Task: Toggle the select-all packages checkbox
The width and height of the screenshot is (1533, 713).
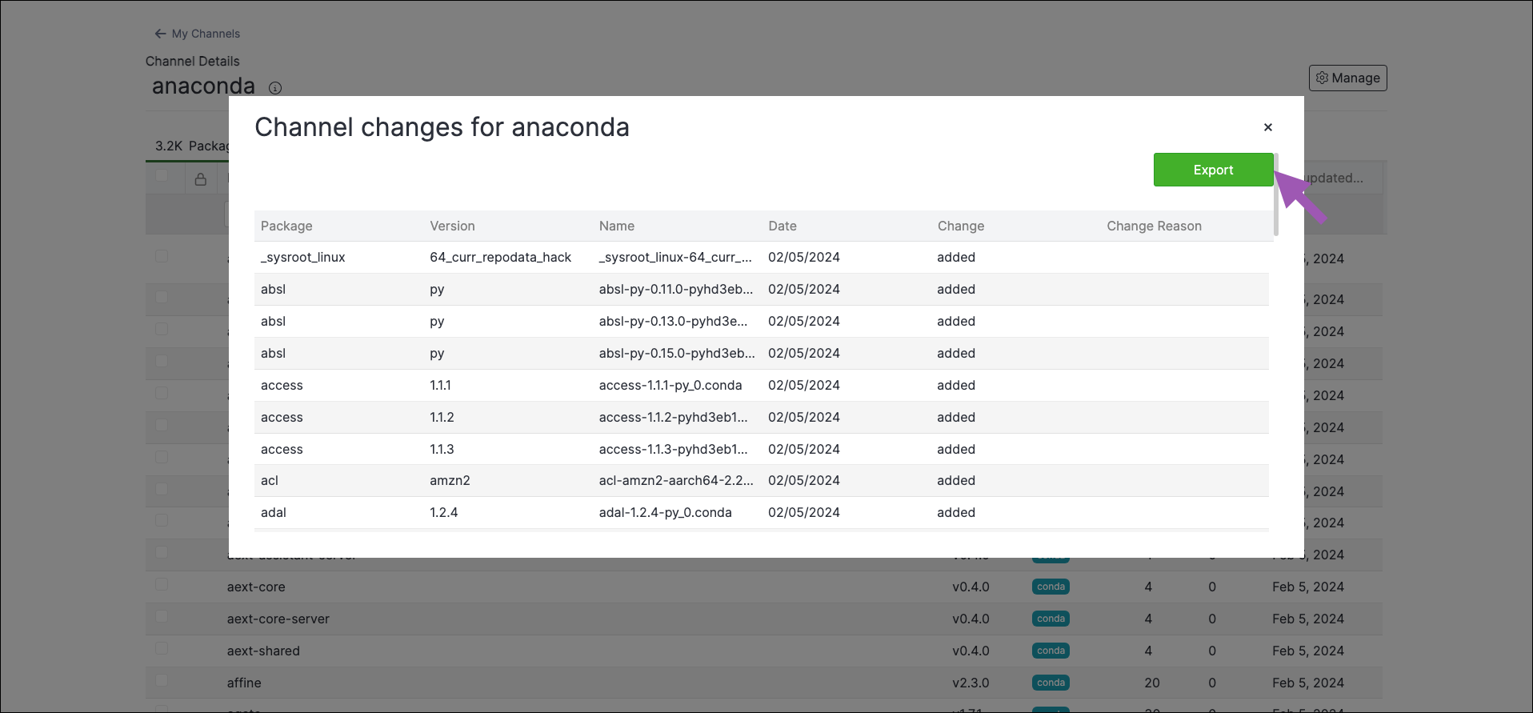Action: pyautogui.click(x=162, y=175)
